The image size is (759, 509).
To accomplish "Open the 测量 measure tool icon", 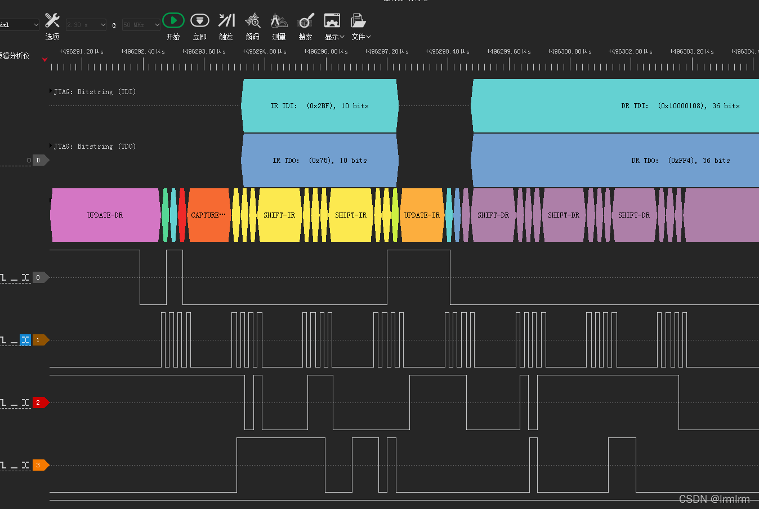I will [279, 20].
